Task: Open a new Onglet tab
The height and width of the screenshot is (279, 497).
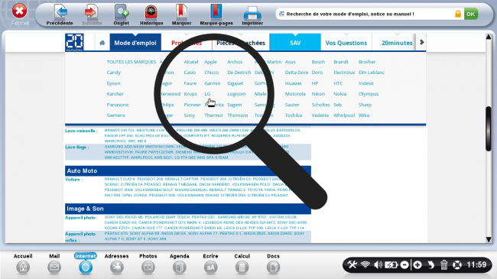Action: pyautogui.click(x=121, y=15)
